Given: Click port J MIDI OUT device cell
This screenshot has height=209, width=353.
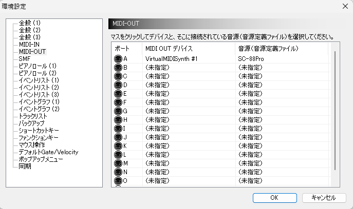Looking at the screenshot, I should [x=189, y=137].
